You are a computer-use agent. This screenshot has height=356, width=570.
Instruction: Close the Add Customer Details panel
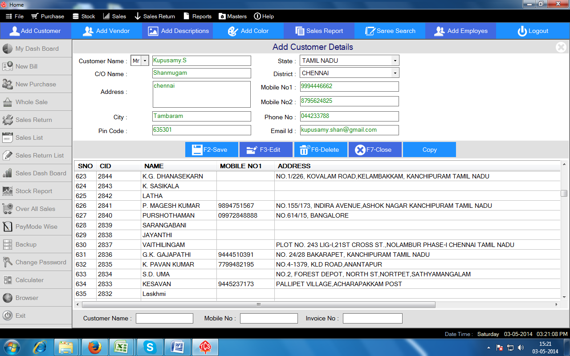pos(561,47)
